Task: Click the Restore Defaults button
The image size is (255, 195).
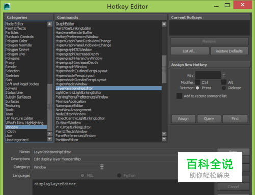Action: [x=229, y=51]
